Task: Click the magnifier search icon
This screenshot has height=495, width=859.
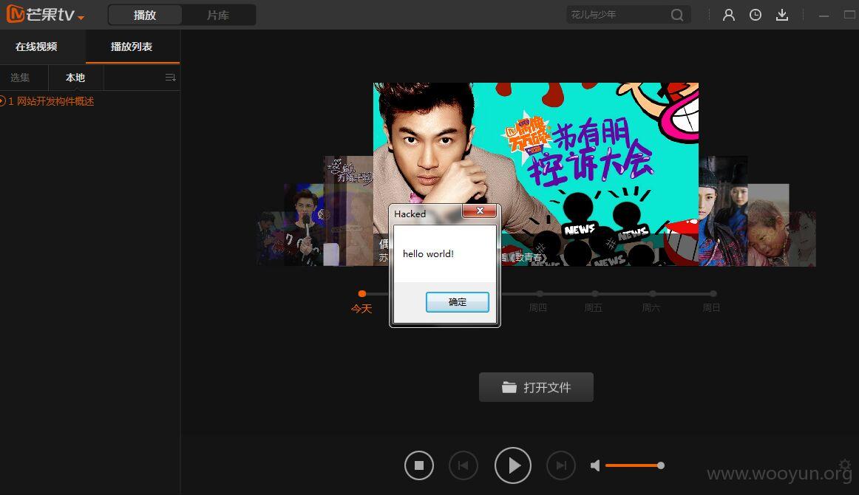Action: 677,15
